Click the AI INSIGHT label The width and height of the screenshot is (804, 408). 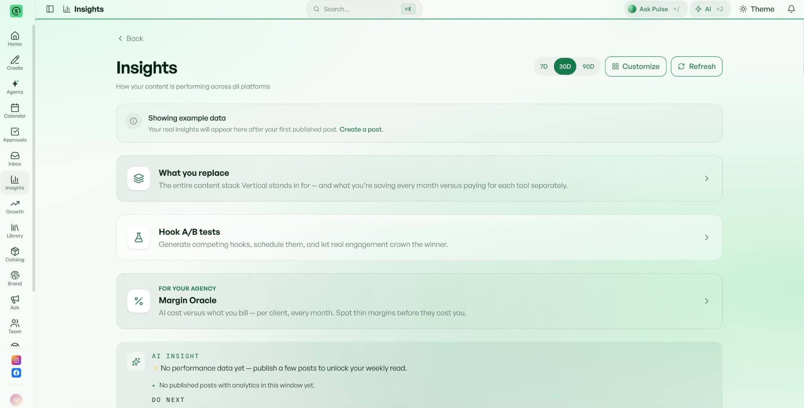point(175,356)
